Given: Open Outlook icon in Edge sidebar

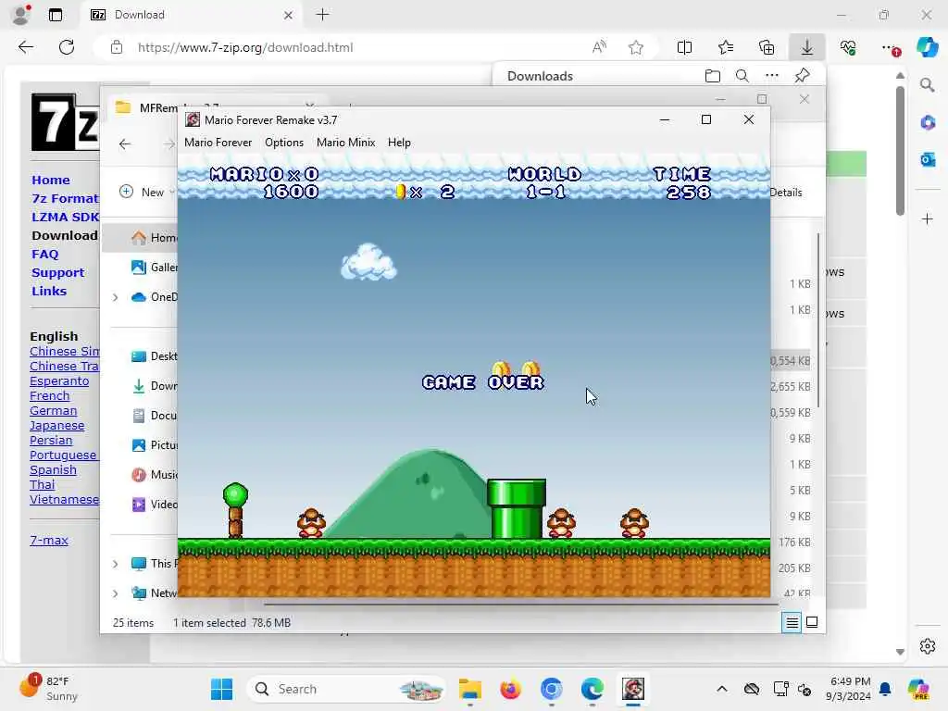Looking at the screenshot, I should point(927,159).
